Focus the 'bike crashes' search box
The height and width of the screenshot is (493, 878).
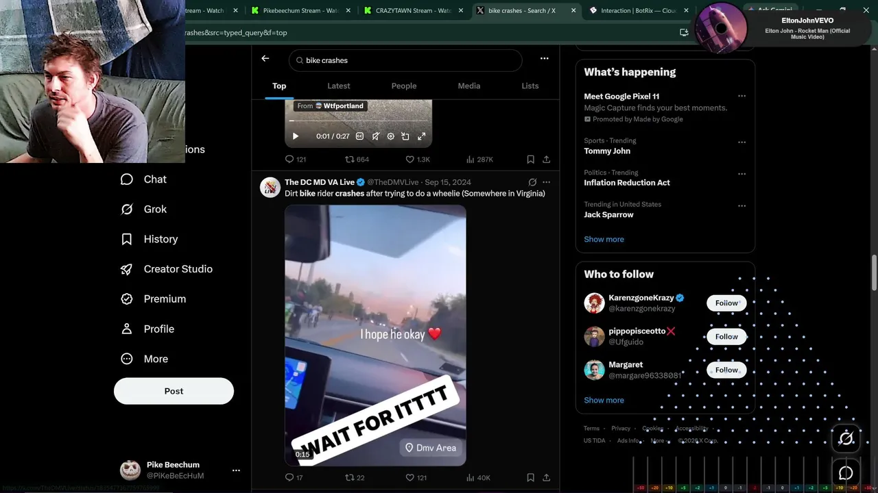(405, 60)
